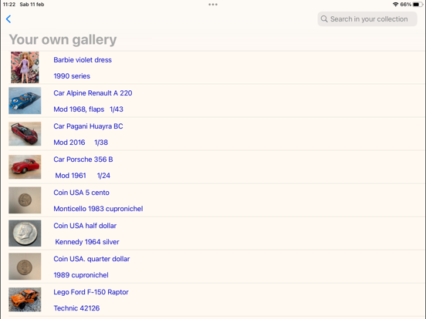Screen dimensions: 426x319
Task: Tap the red Porsche 356 B photo
Action: (25, 167)
